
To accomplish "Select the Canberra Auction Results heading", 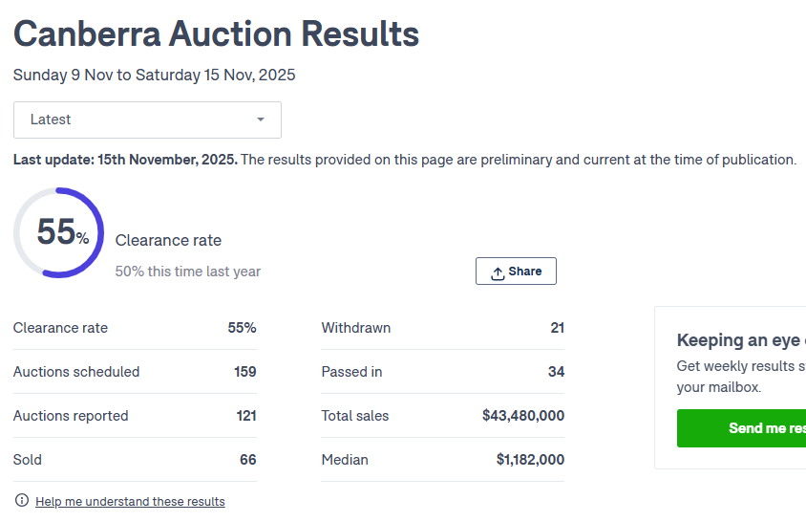I will tap(216, 34).
